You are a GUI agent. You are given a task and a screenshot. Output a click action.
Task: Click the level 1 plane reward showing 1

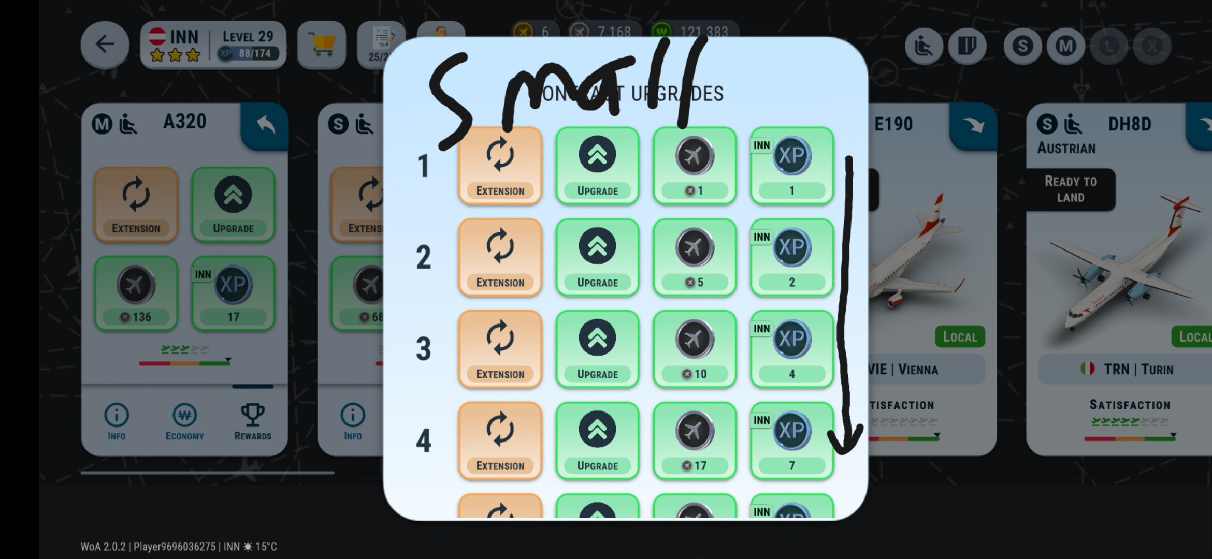tap(695, 166)
